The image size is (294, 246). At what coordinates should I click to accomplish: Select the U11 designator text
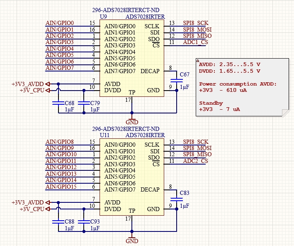pos(104,135)
